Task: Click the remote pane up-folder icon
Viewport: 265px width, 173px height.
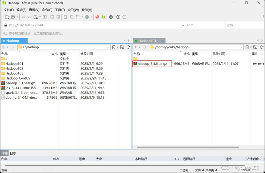Action: click(x=255, y=47)
